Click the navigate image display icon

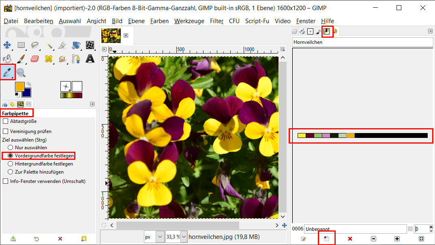click(284, 225)
